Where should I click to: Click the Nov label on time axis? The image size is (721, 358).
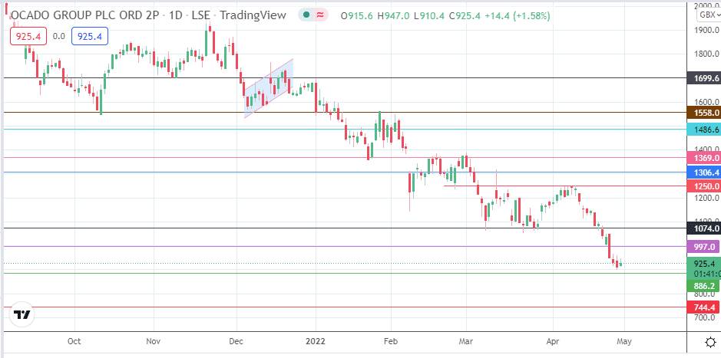pos(153,341)
